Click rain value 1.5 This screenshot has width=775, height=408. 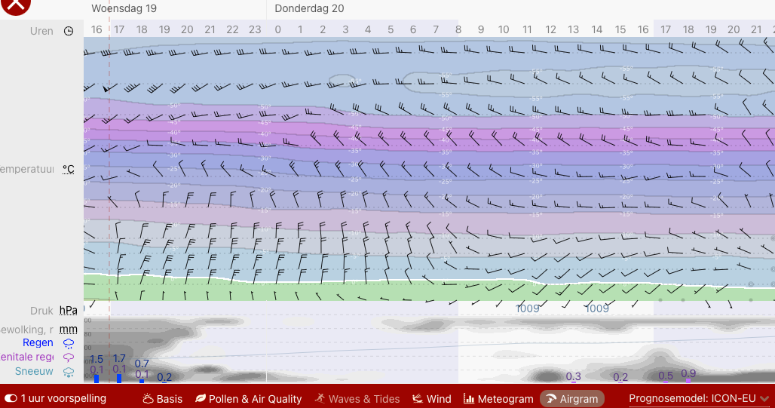[x=96, y=360]
